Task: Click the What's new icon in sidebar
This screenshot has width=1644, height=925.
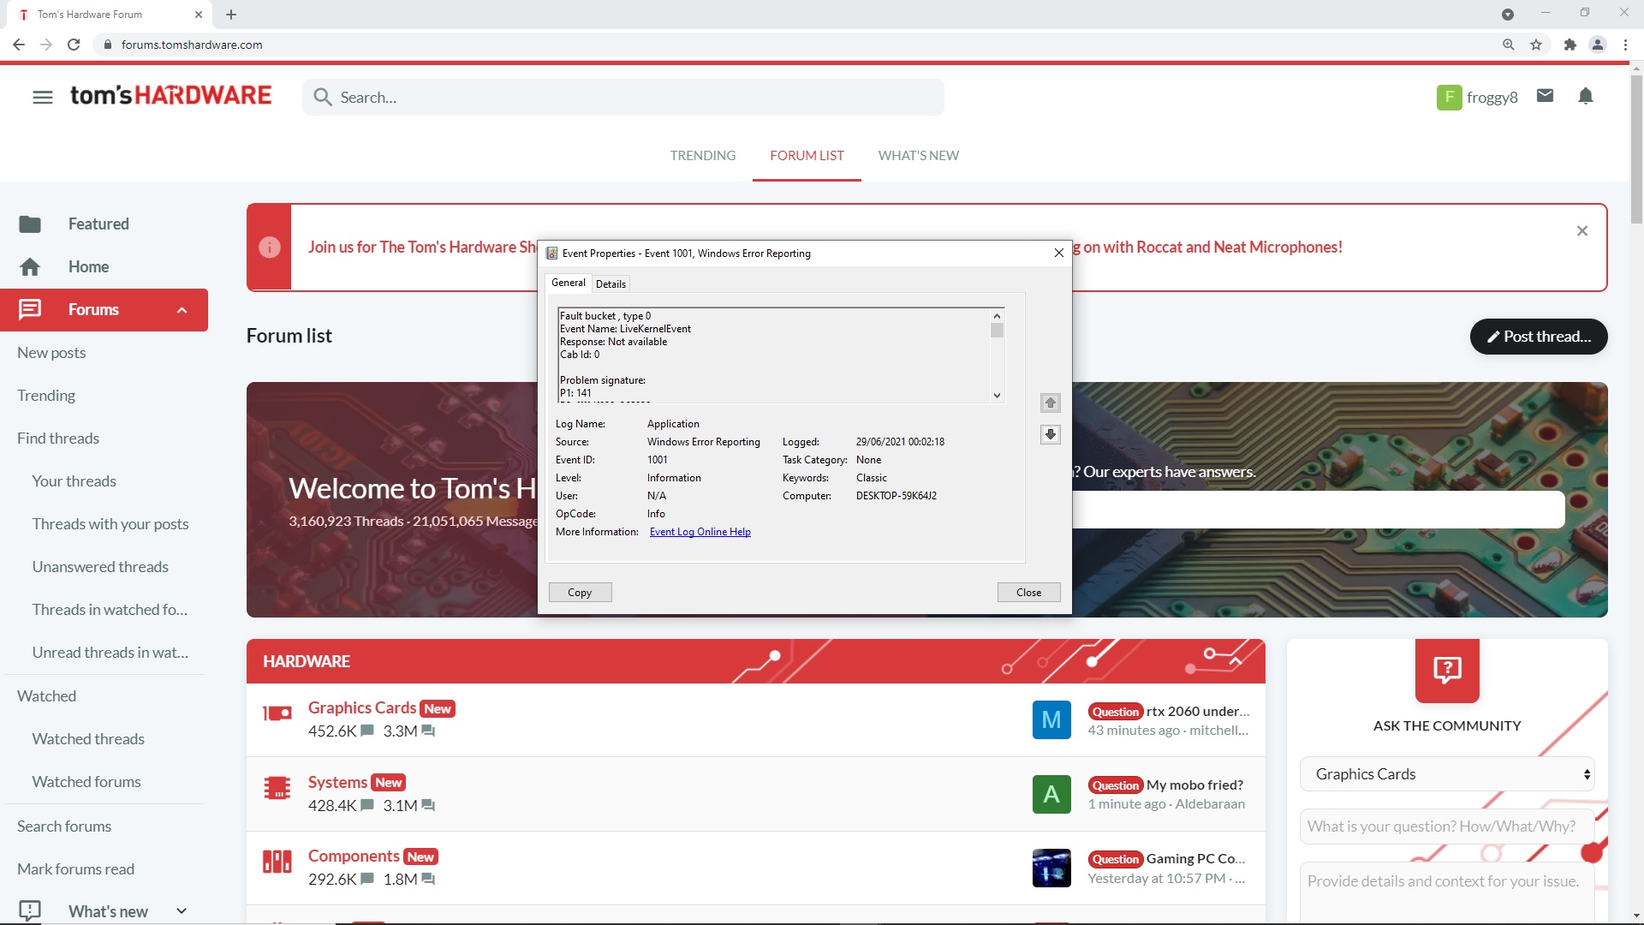Action: click(30, 910)
